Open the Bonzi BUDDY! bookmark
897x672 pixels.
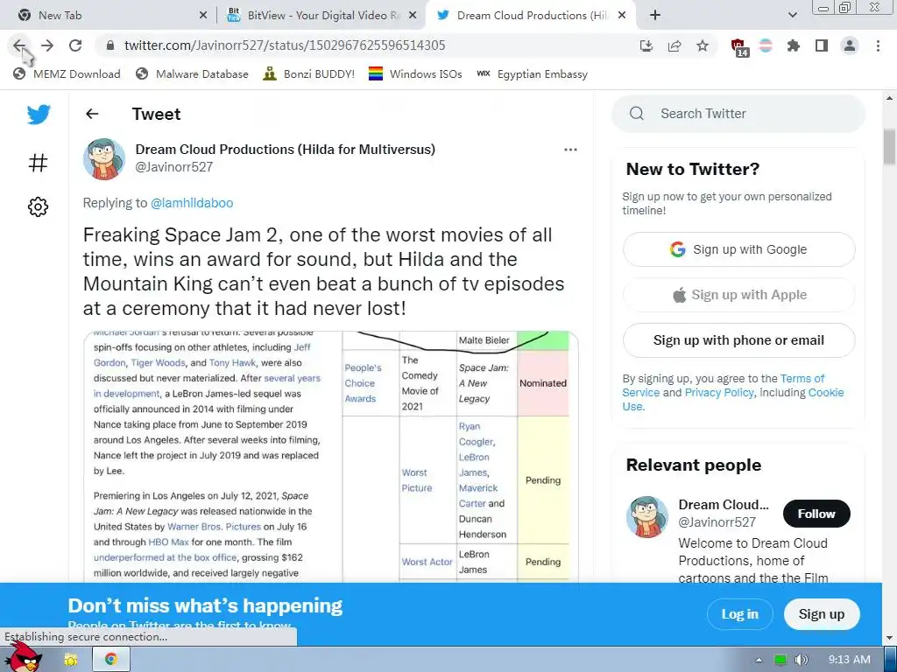coord(309,73)
